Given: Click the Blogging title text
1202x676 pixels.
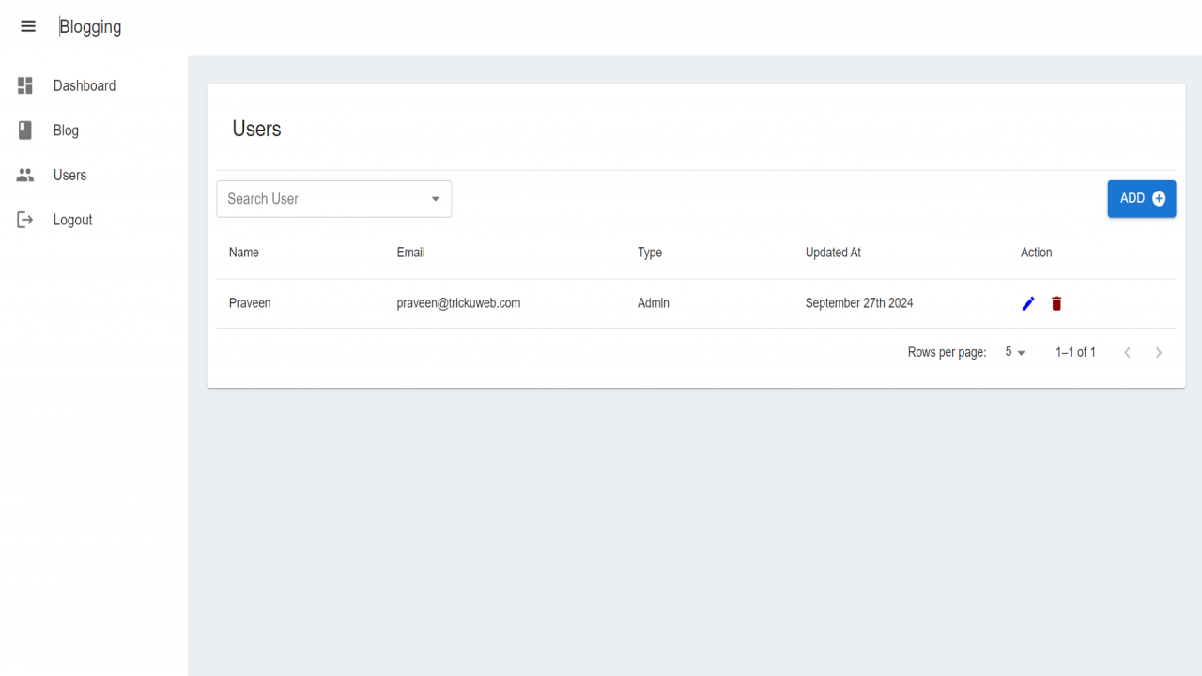Looking at the screenshot, I should tap(90, 27).
